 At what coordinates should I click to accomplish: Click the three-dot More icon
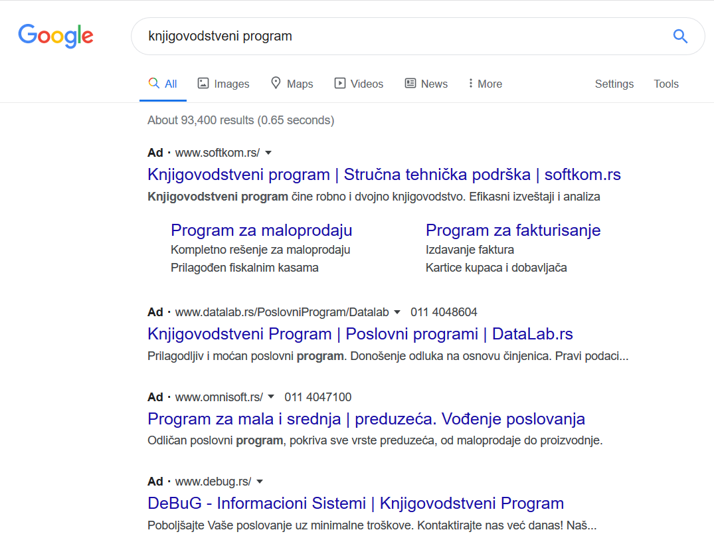pos(470,83)
